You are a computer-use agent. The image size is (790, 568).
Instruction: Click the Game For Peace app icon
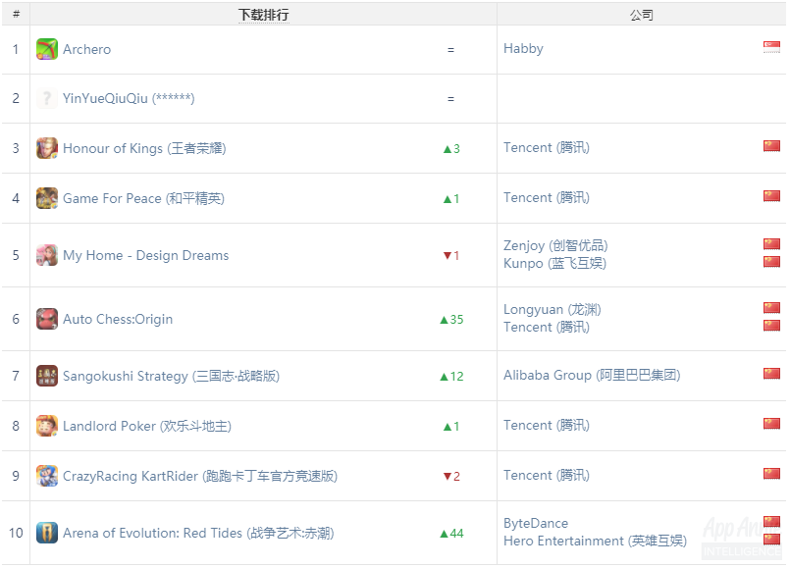[x=47, y=198]
